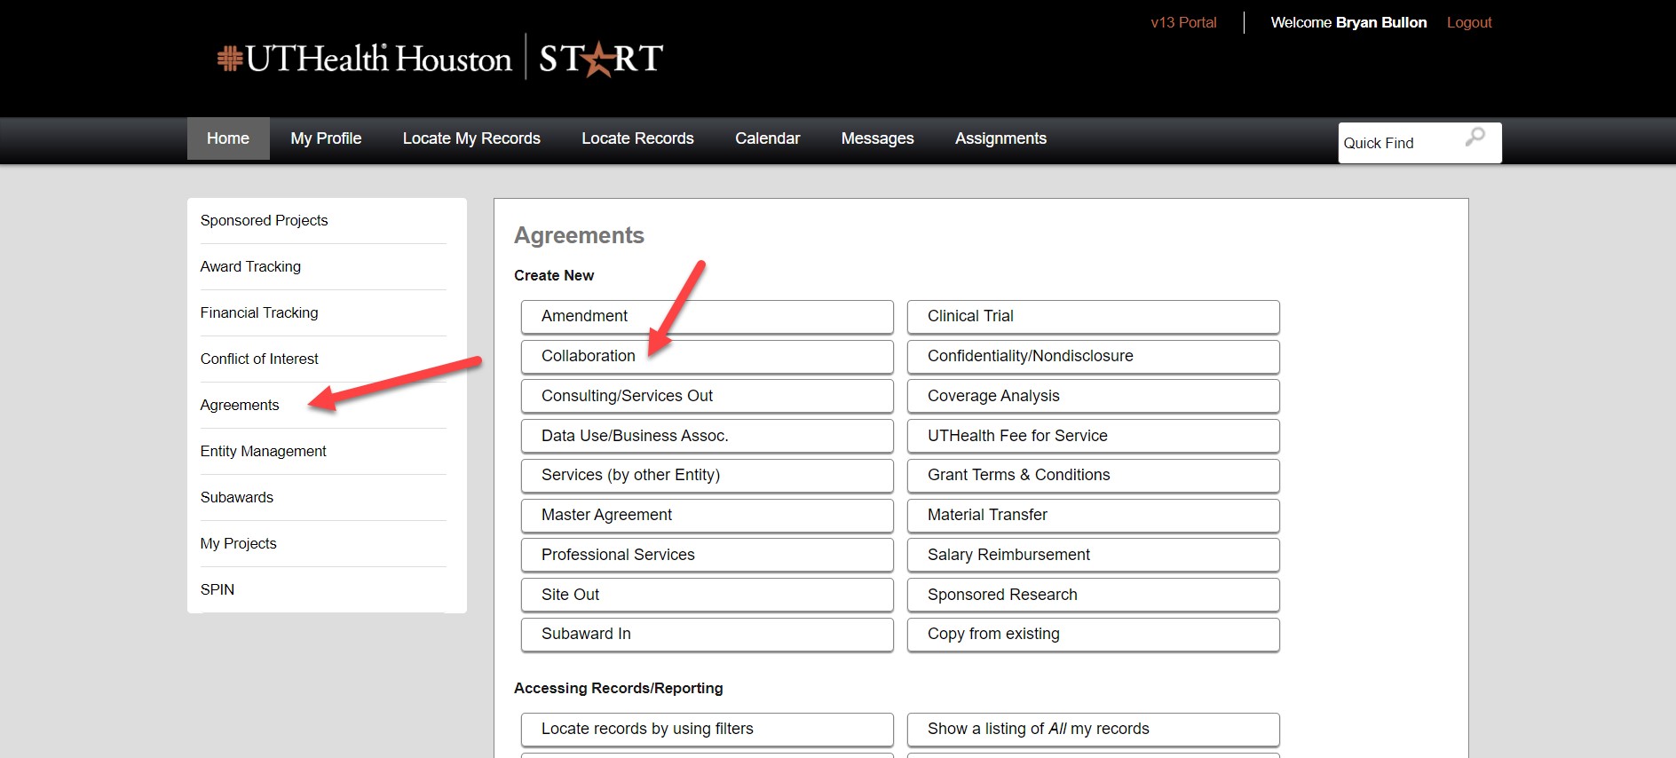Open the v13 Portal link

(1183, 22)
